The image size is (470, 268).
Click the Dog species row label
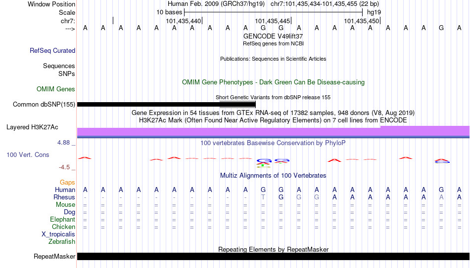click(x=69, y=212)
